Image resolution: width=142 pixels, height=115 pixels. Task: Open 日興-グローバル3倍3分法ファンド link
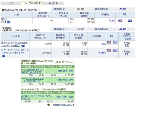pyautogui.click(x=14, y=44)
